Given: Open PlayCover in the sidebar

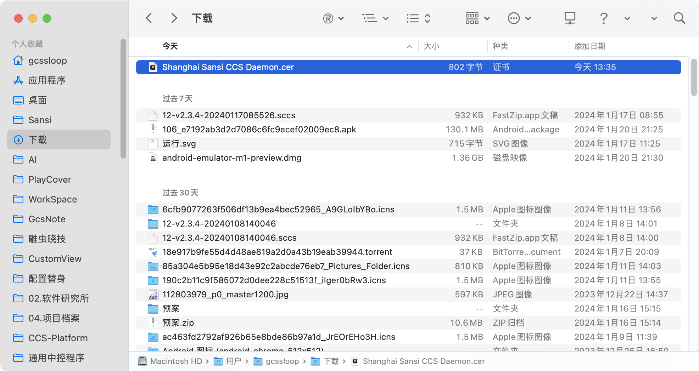Looking at the screenshot, I should [58, 179].
